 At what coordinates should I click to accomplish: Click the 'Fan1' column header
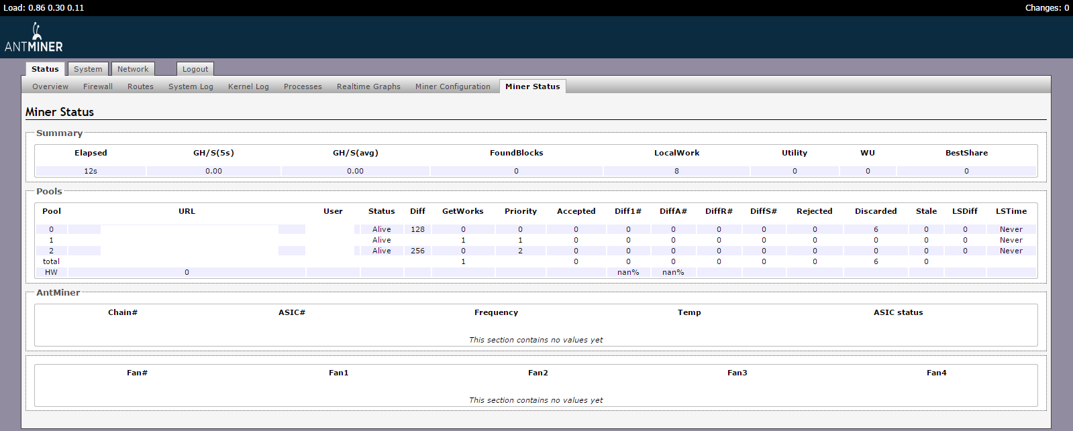pos(339,373)
